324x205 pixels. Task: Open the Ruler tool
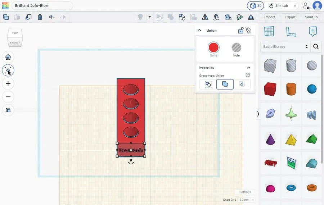tap(291, 32)
